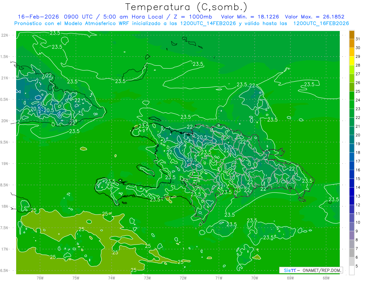Click legend value "29"
This screenshot has height=282, width=366.
point(358,57)
